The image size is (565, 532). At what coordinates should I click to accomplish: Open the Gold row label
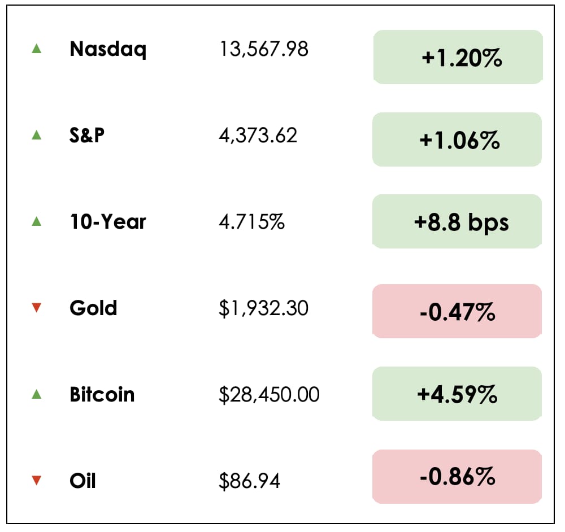(x=93, y=308)
